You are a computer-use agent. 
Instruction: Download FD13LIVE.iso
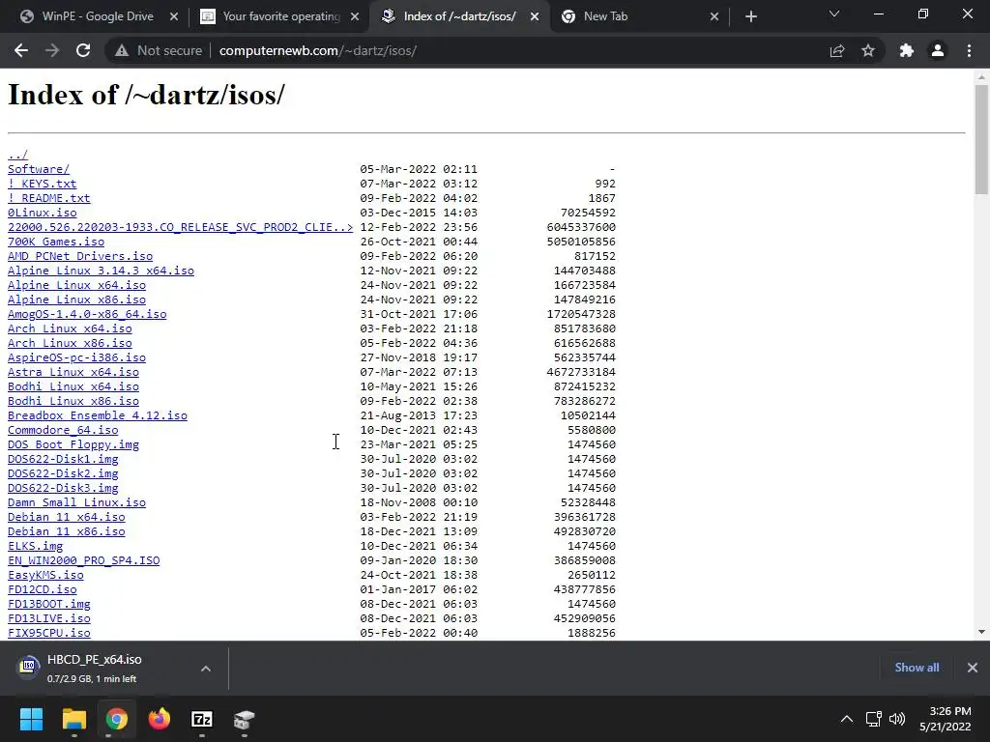(x=48, y=619)
